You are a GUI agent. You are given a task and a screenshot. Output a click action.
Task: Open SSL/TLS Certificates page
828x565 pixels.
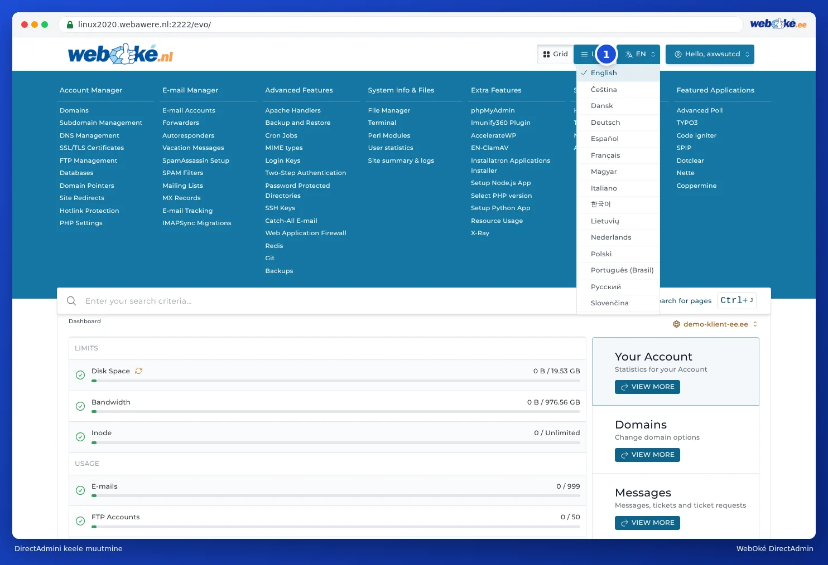(92, 148)
